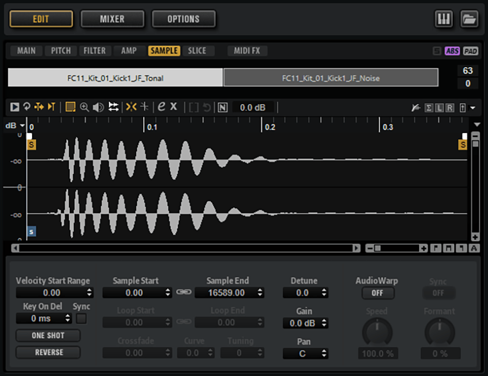Image resolution: width=488 pixels, height=376 pixels.
Task: Toggle AudioWarp OFF button
Action: click(x=377, y=293)
